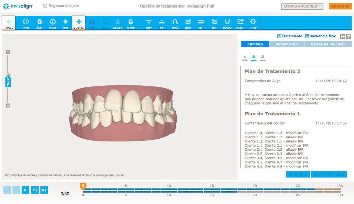Click the Comentarios de Align label
This screenshot has width=354, height=204.
pyautogui.click(x=263, y=81)
